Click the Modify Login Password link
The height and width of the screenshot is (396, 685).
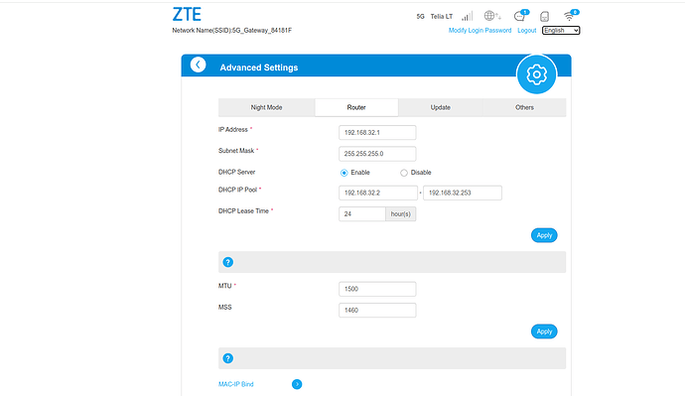[479, 30]
